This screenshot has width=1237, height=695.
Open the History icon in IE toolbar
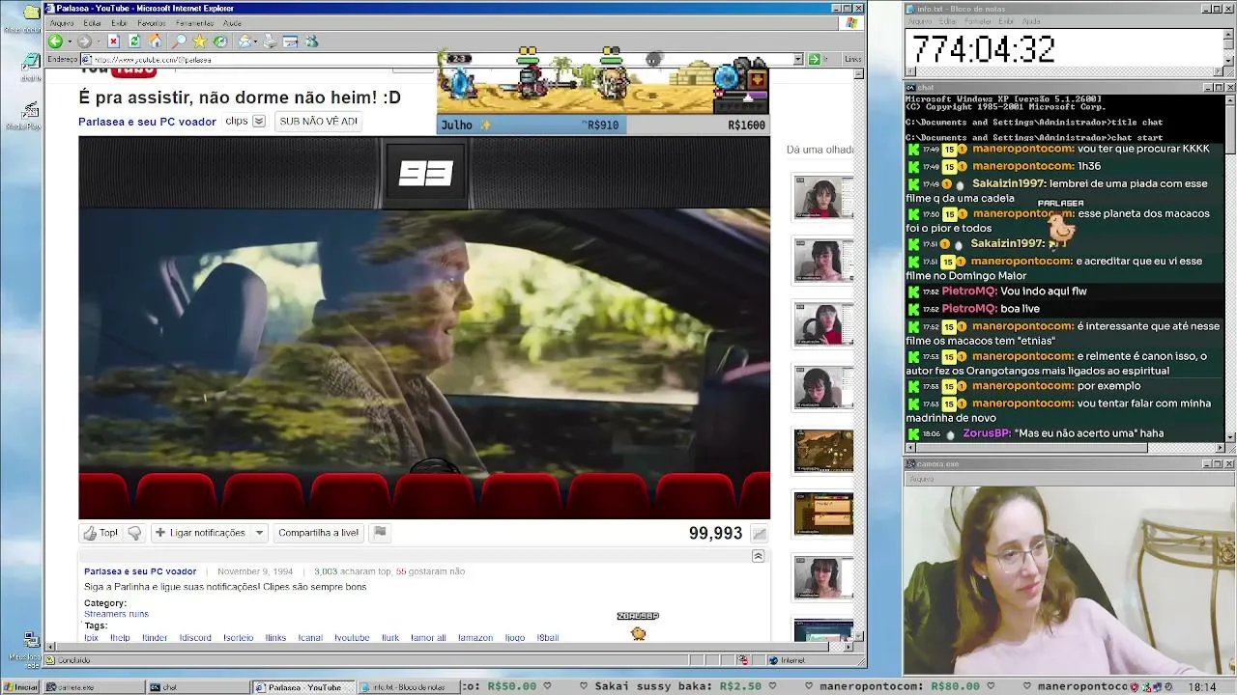[x=220, y=42]
